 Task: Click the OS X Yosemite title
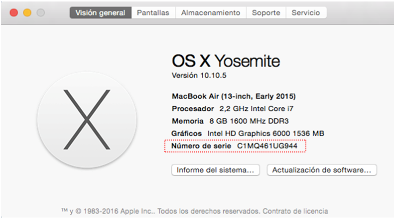pos(226,61)
